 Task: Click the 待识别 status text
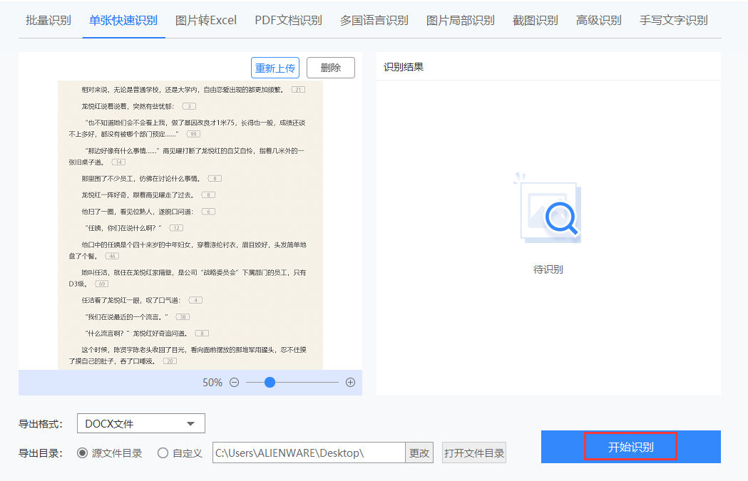pyautogui.click(x=548, y=269)
